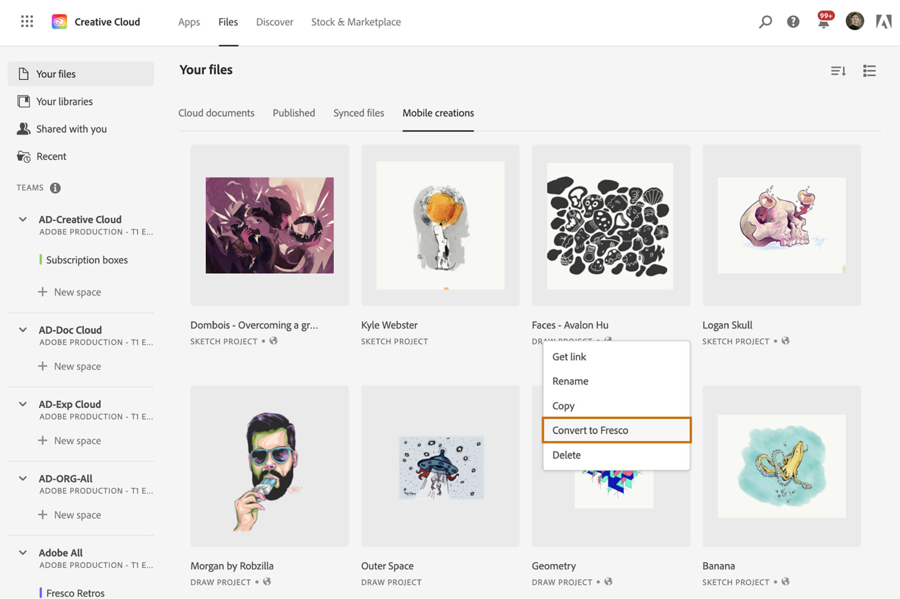Switch to list view icon
This screenshot has width=900, height=599.
(x=869, y=71)
